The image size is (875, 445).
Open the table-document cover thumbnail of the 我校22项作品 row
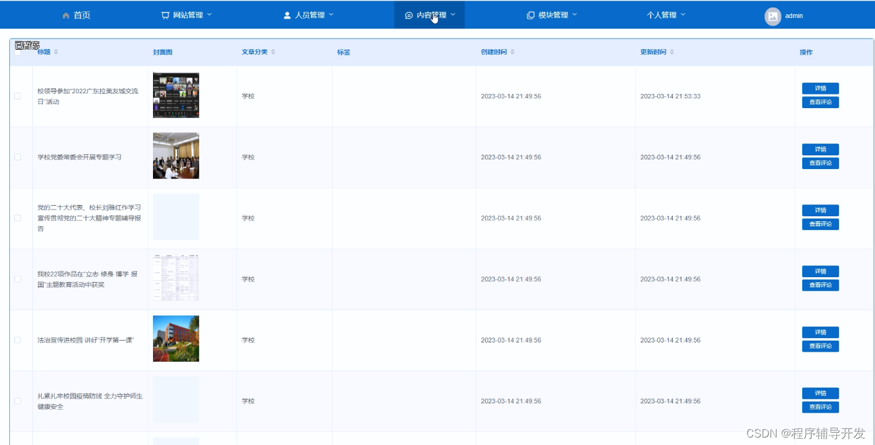[176, 278]
